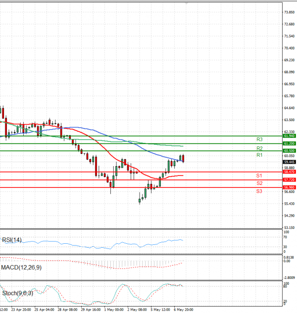Click the black 59.445 current price tag

289,162
